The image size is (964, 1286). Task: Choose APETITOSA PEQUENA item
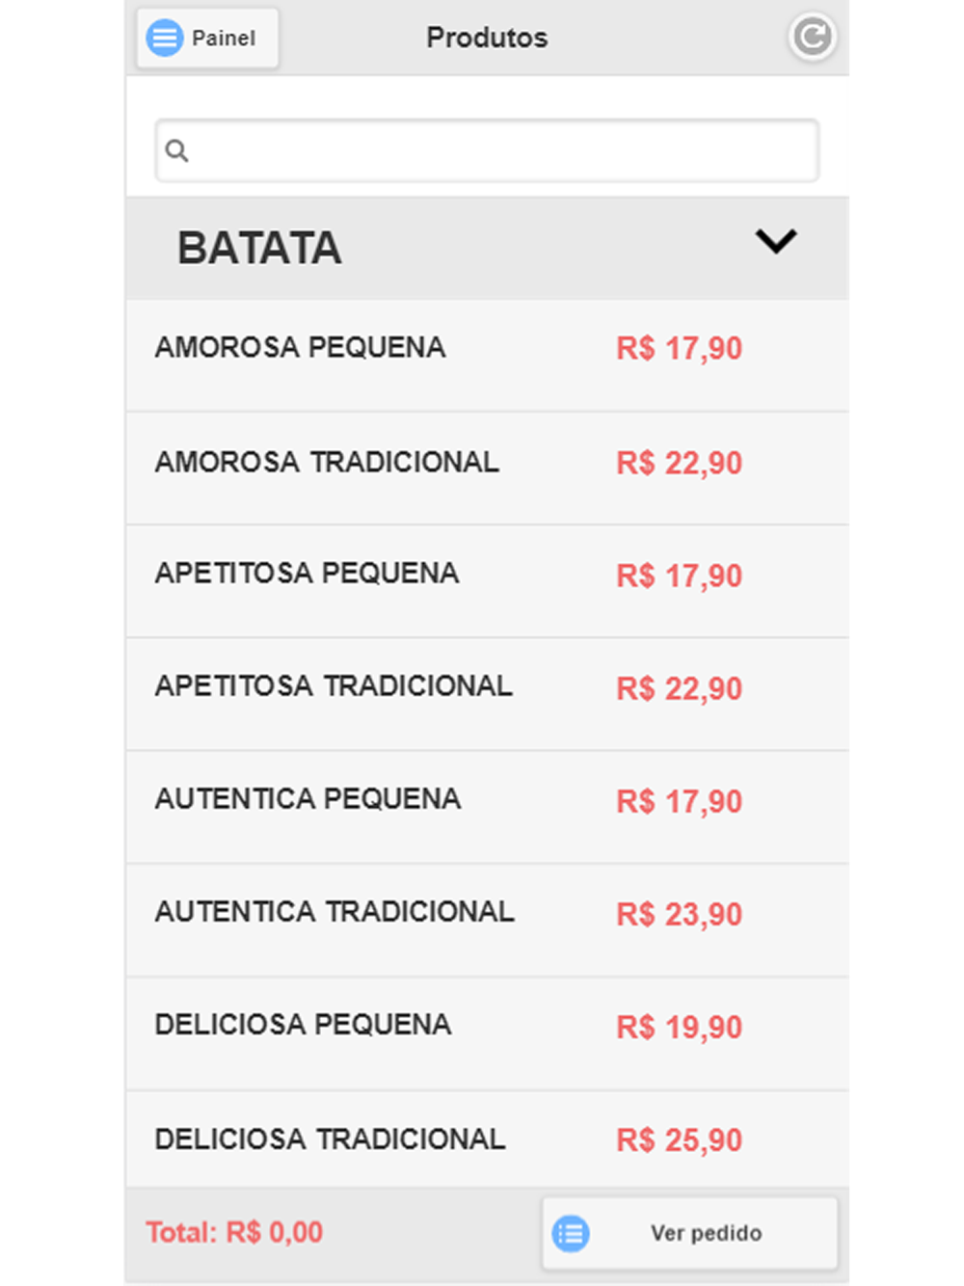click(x=487, y=581)
